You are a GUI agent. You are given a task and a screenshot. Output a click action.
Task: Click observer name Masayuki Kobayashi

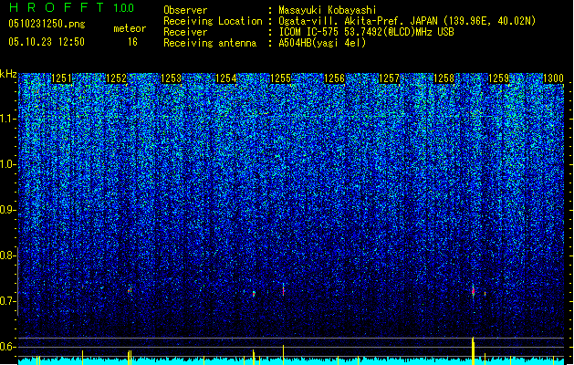click(x=328, y=10)
